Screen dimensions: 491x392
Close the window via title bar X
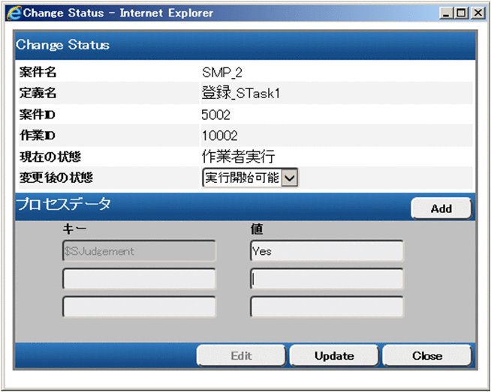(478, 13)
